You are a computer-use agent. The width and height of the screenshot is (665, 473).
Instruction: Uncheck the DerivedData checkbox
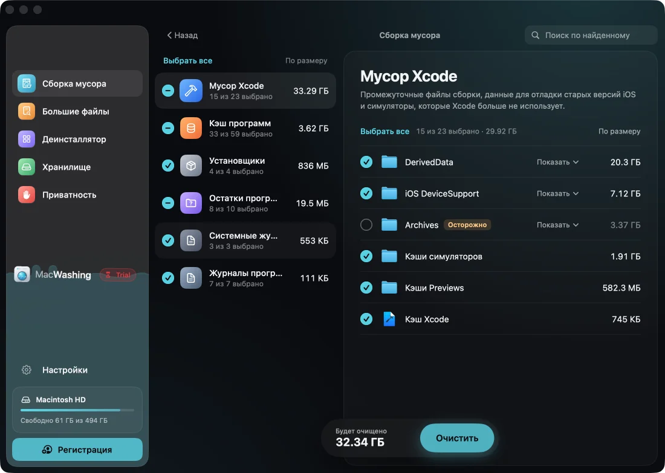click(x=366, y=162)
